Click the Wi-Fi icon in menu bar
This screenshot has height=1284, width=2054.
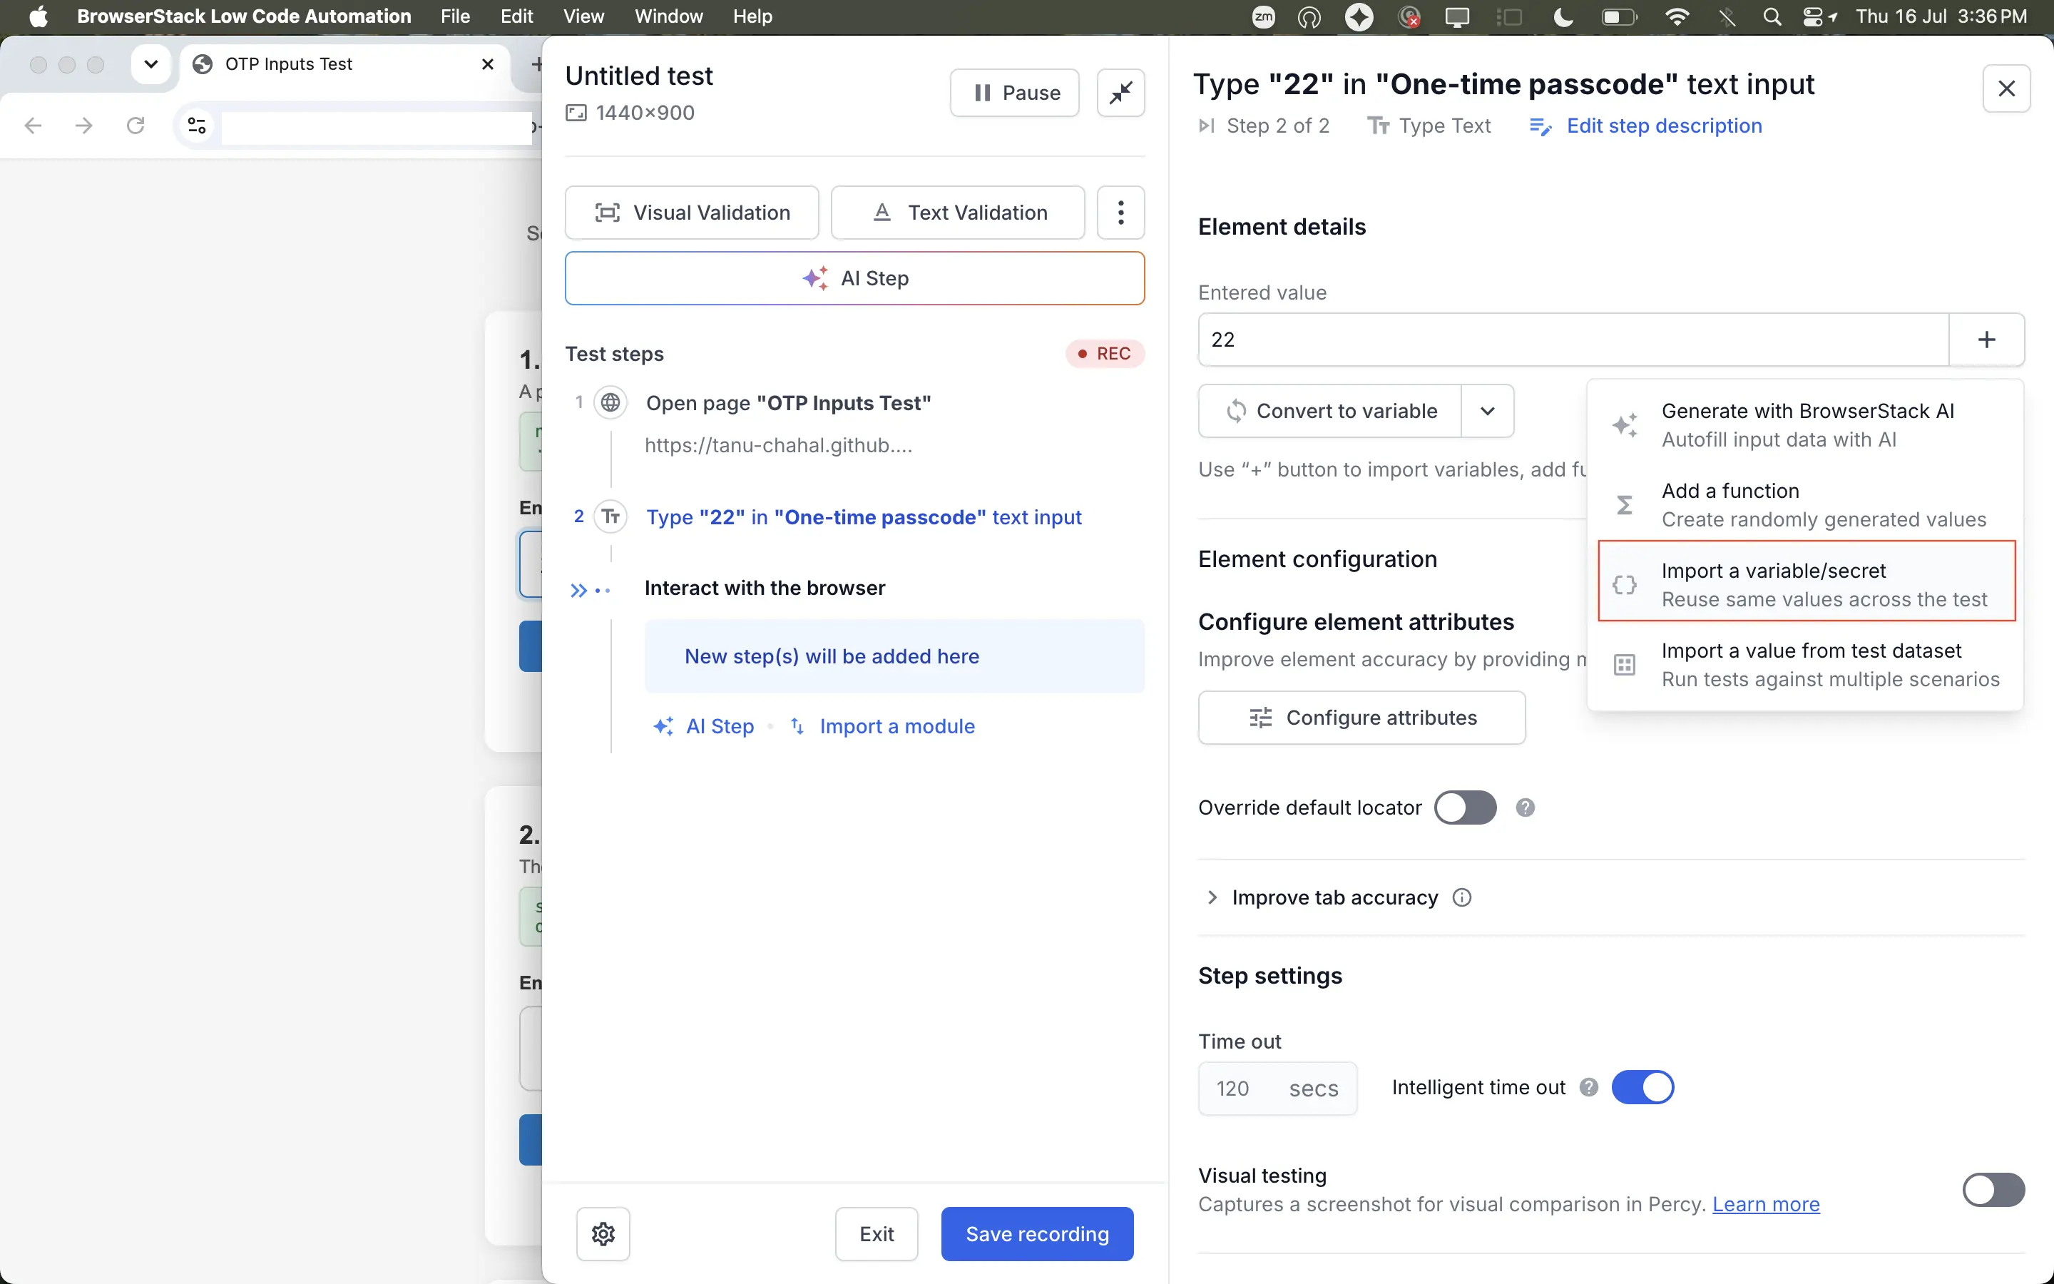[1677, 17]
